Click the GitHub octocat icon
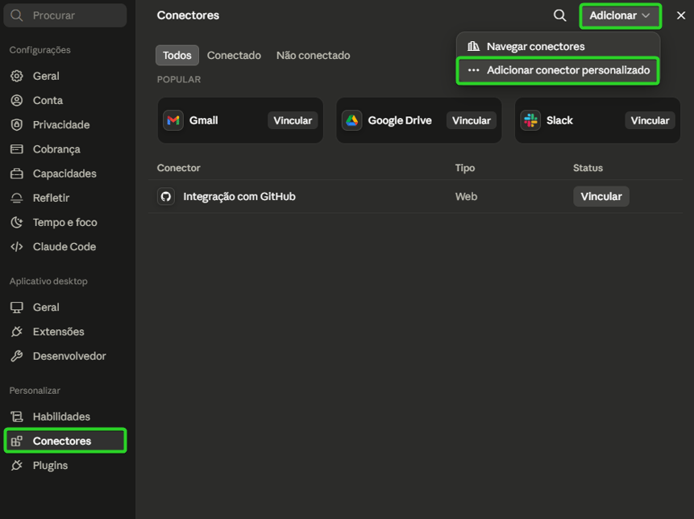This screenshot has width=694, height=519. [166, 196]
